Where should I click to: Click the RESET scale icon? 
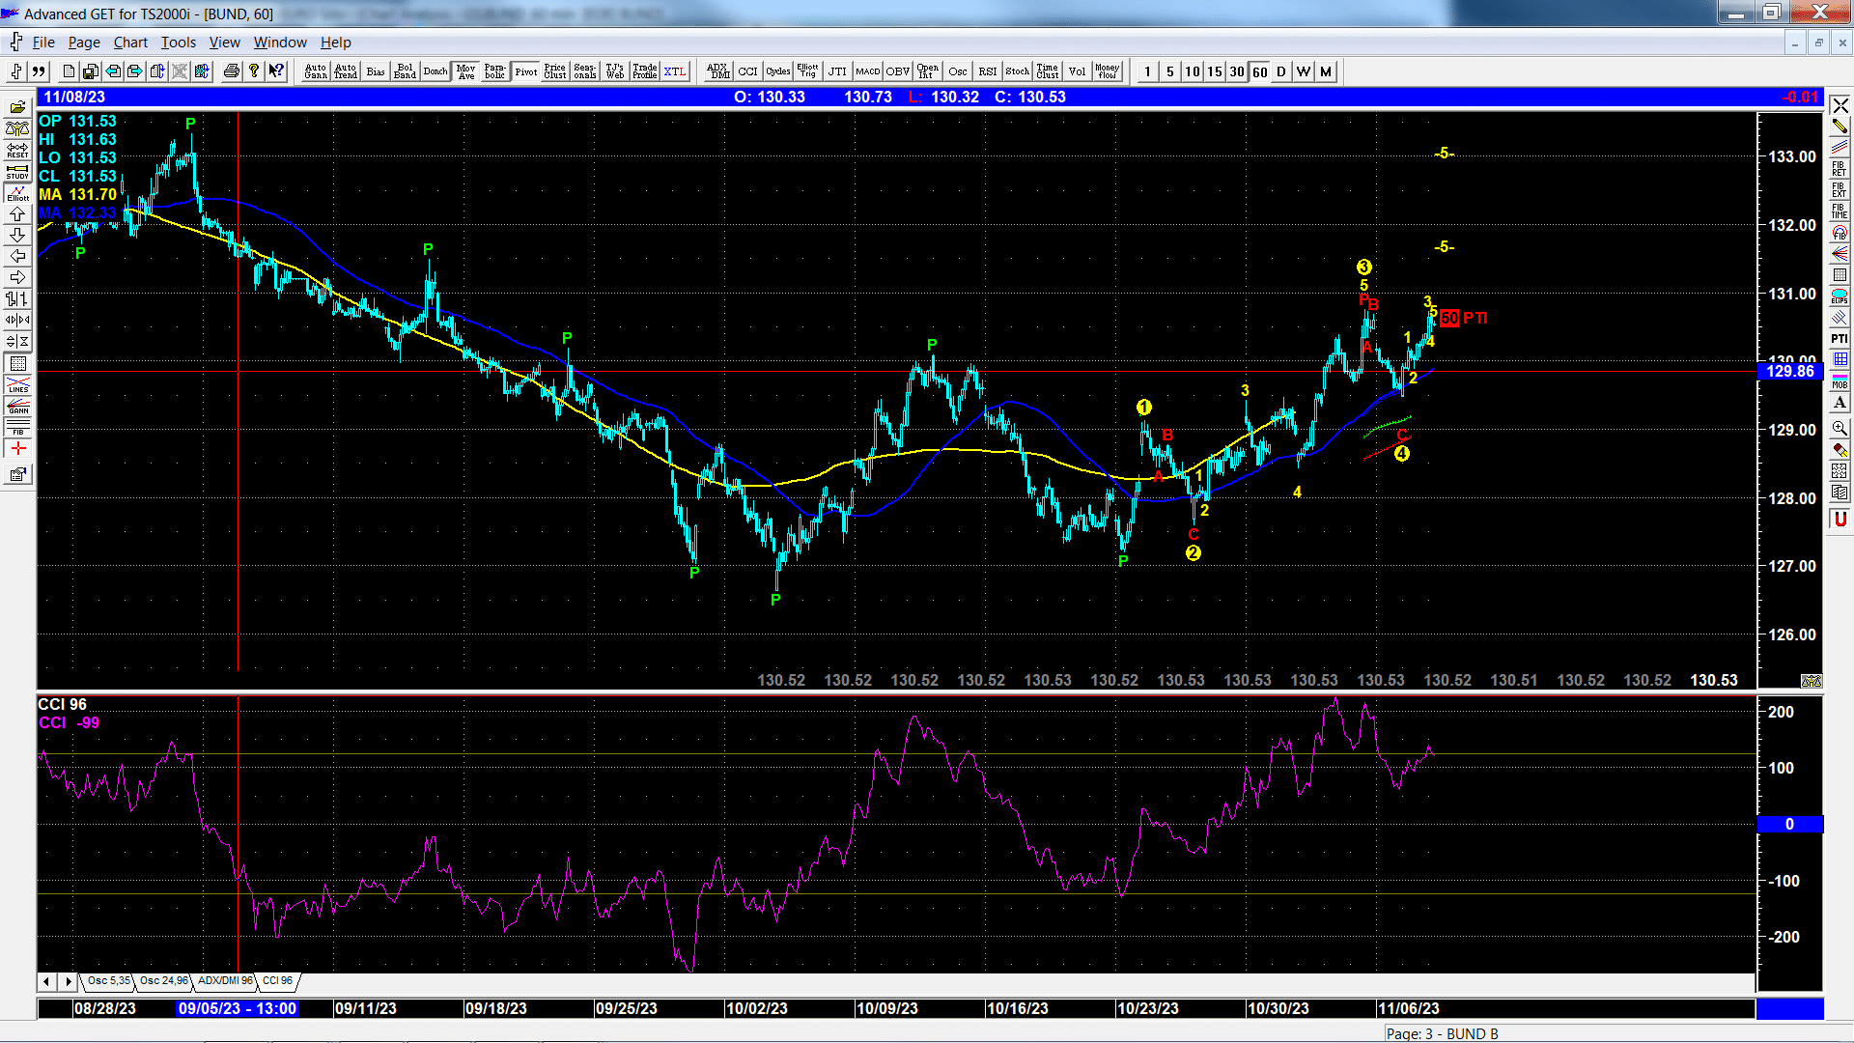17,150
